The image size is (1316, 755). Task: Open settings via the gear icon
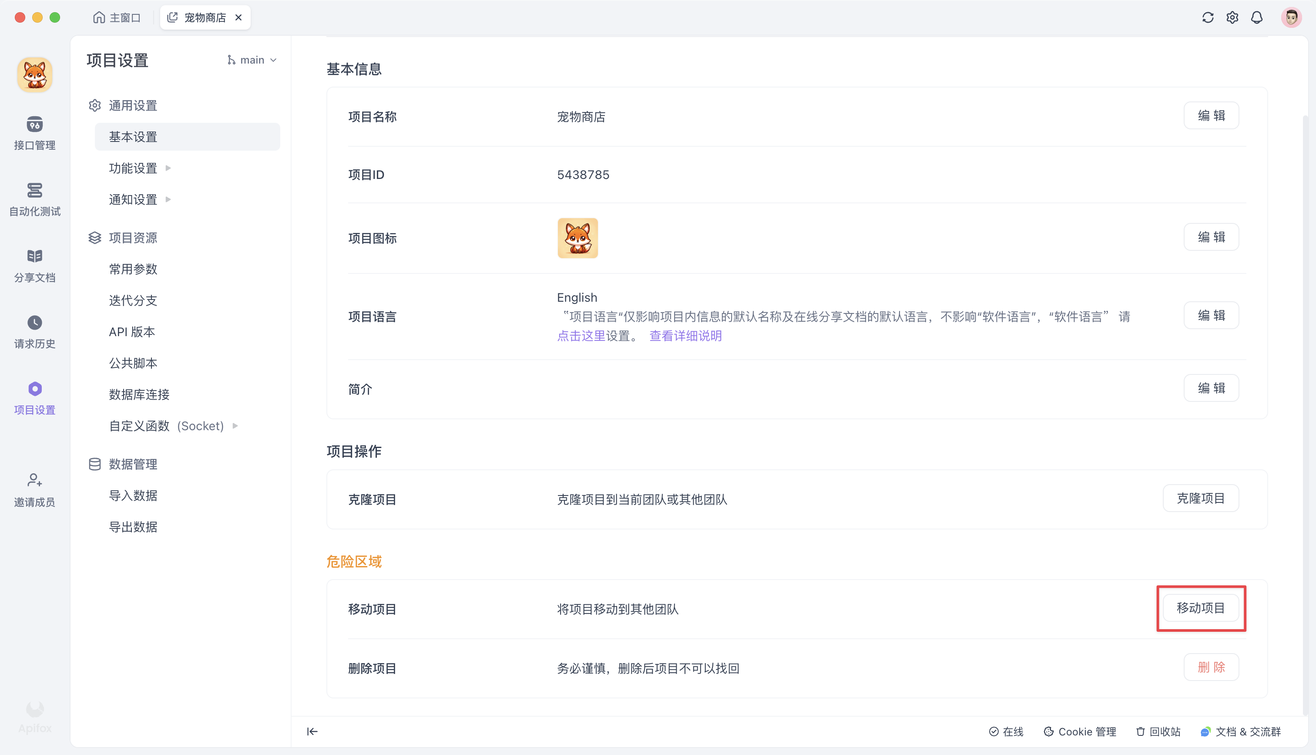point(1232,17)
